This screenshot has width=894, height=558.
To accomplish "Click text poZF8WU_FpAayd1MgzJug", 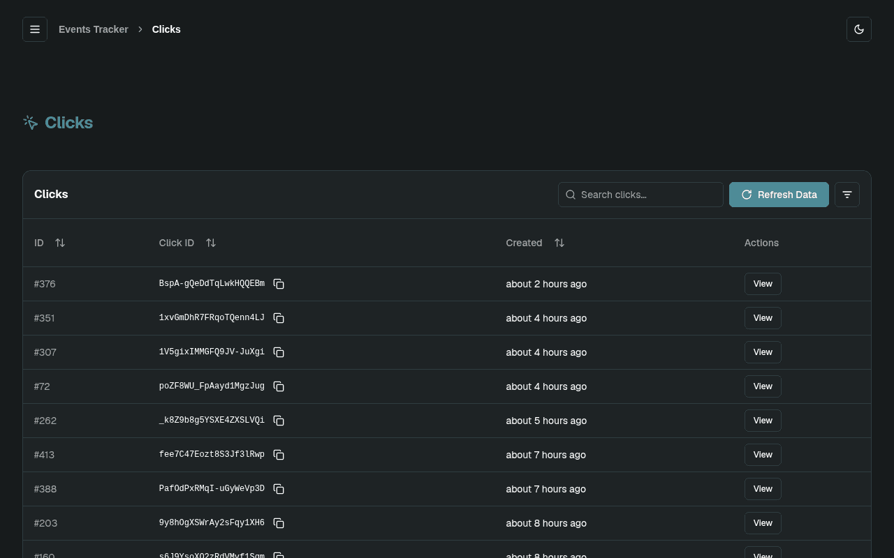I will pos(212,386).
